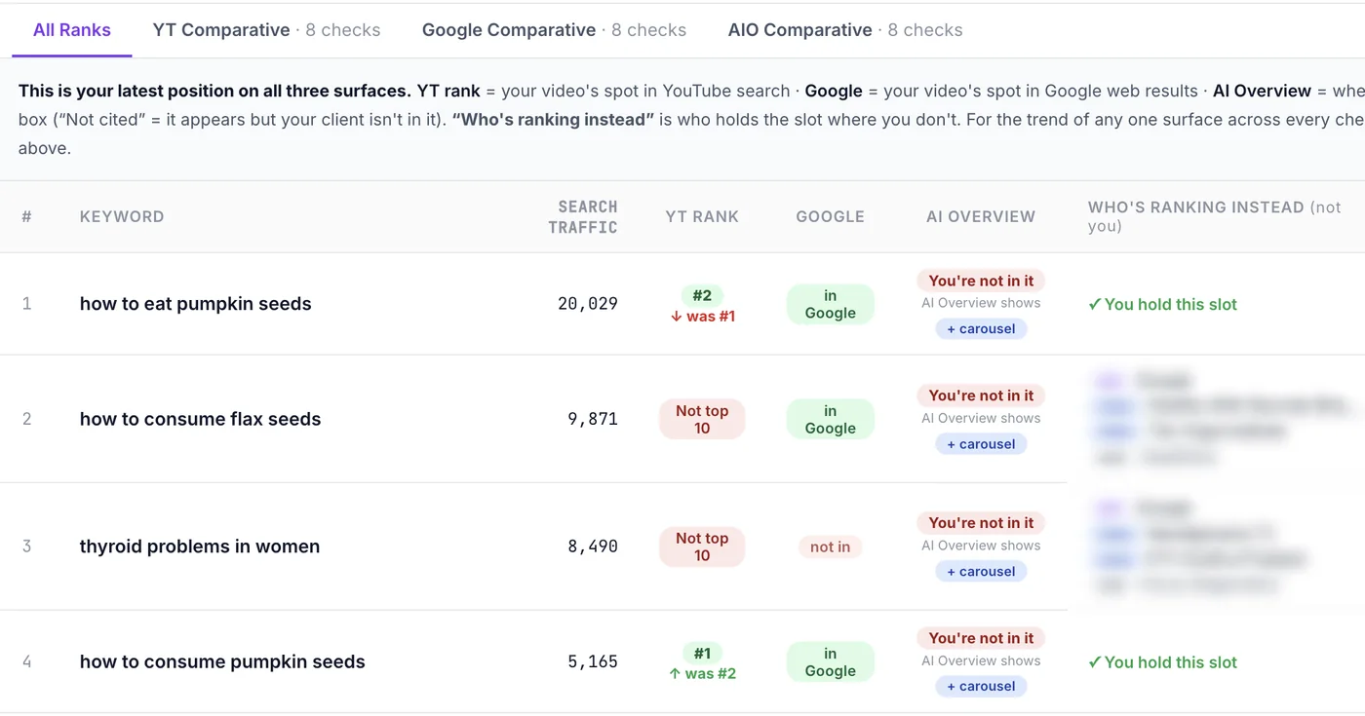Click 'in Google' badge for consume pumpkin seeds
1365x716 pixels.
tap(830, 661)
